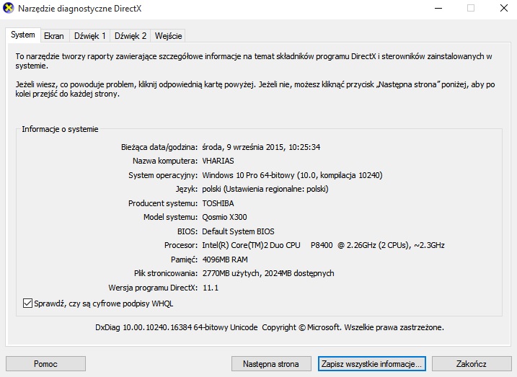Click the Pomoc button
This screenshot has height=377, width=517.
[x=45, y=364]
